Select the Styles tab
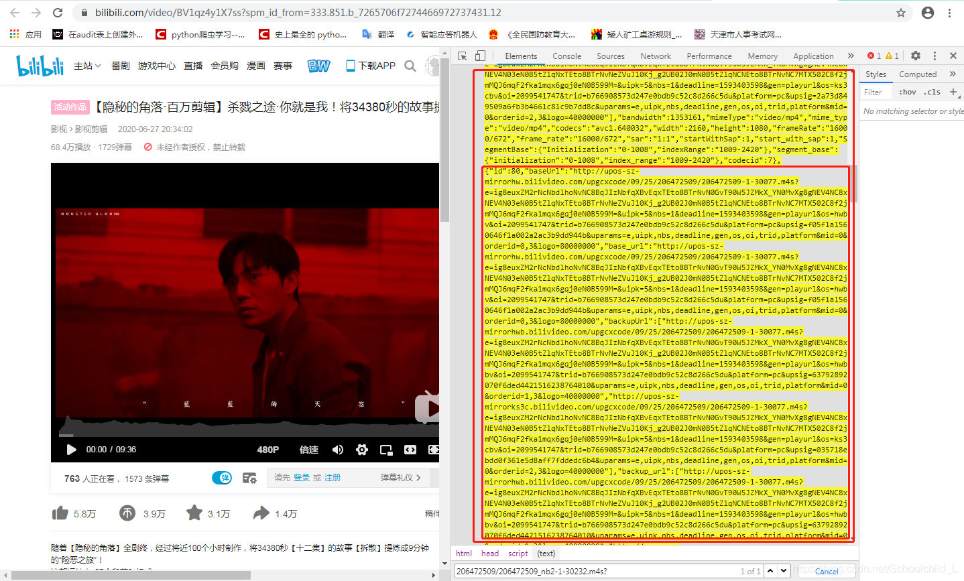 876,74
